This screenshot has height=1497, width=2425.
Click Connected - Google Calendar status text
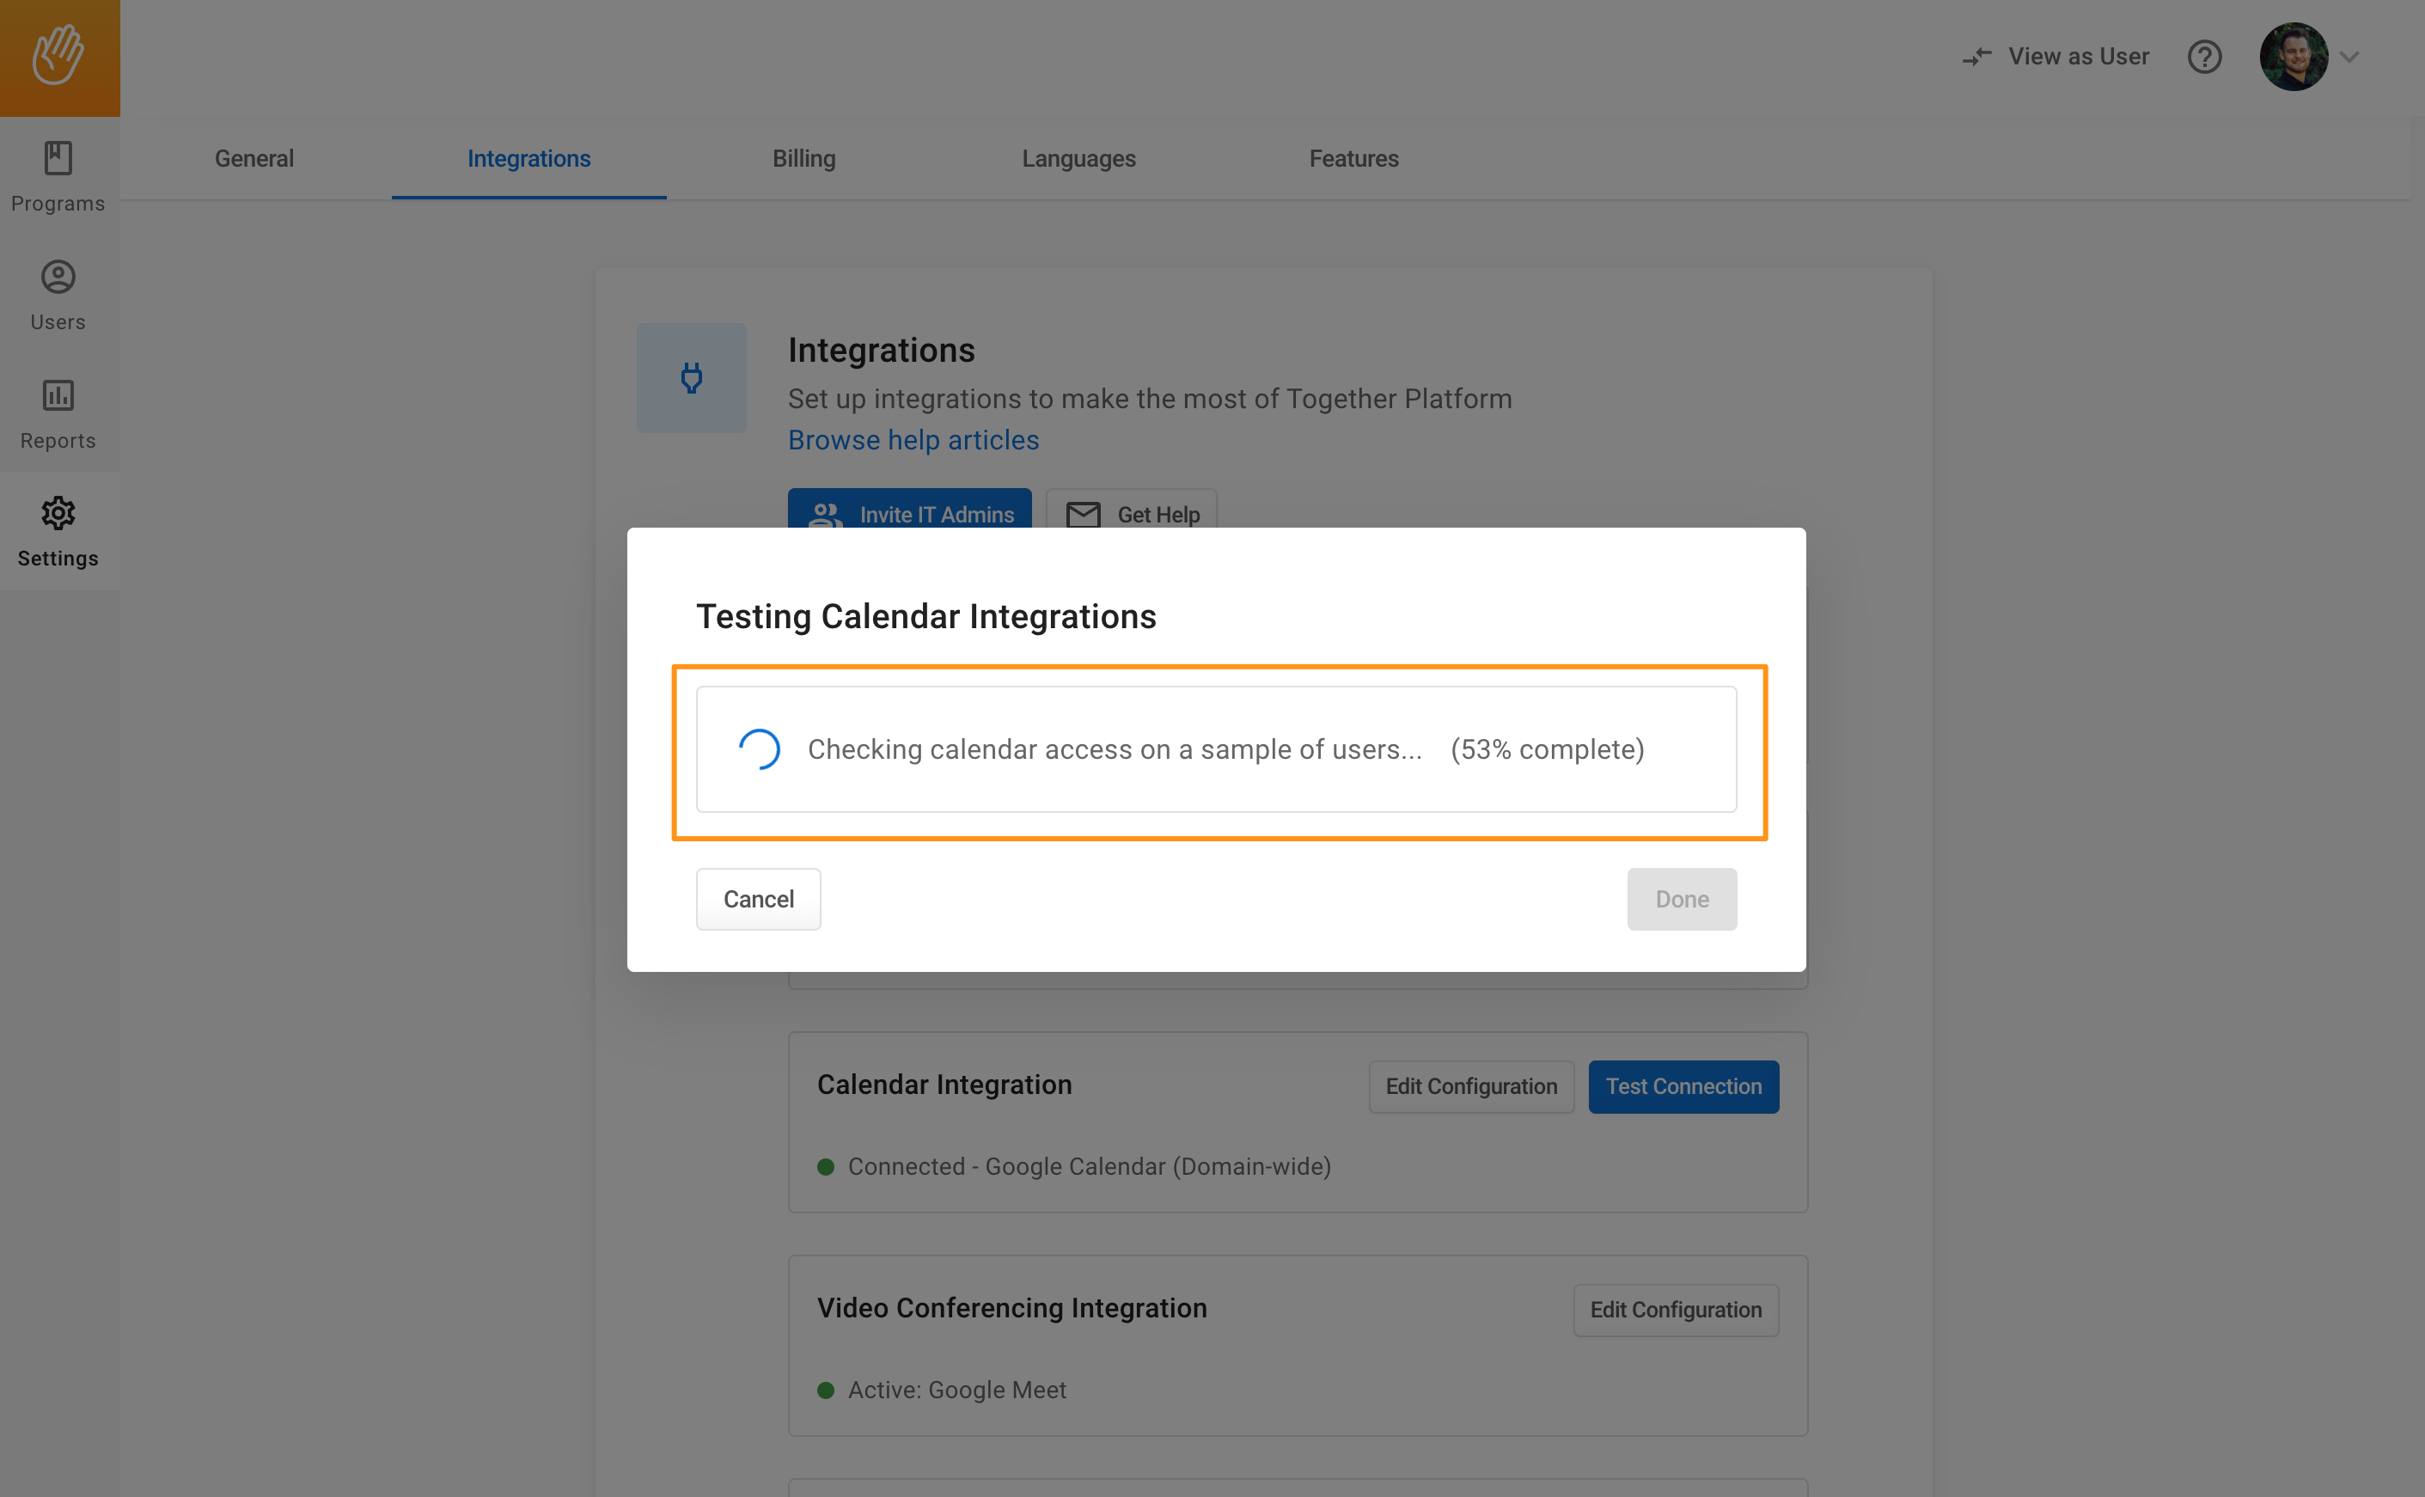[1089, 1166]
